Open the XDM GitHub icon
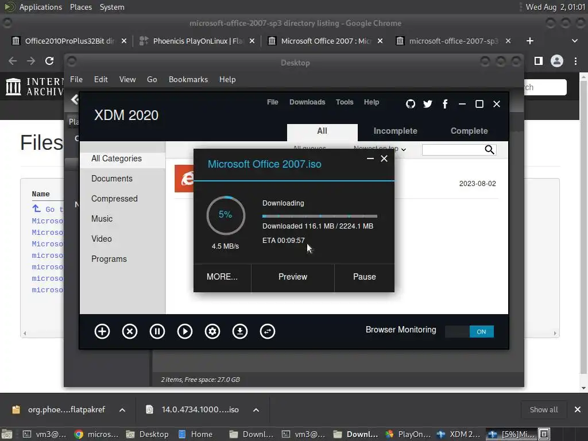The height and width of the screenshot is (441, 588). click(411, 104)
